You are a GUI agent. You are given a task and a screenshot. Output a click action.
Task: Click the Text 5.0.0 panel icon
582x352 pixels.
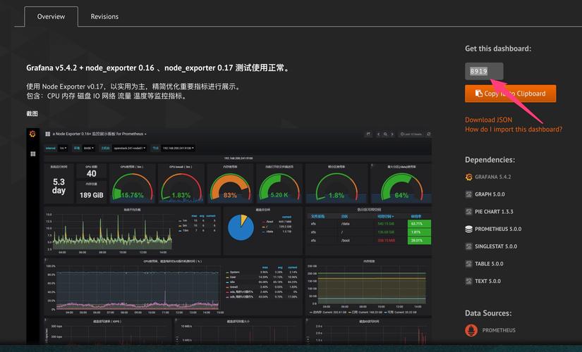pyautogui.click(x=469, y=281)
